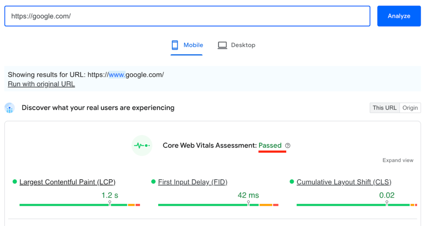Click the green dot beside Largest Contentful Paint
The image size is (424, 226).
pyautogui.click(x=15, y=182)
